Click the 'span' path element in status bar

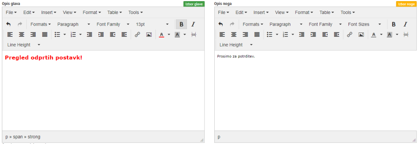pyautogui.click(x=18, y=137)
